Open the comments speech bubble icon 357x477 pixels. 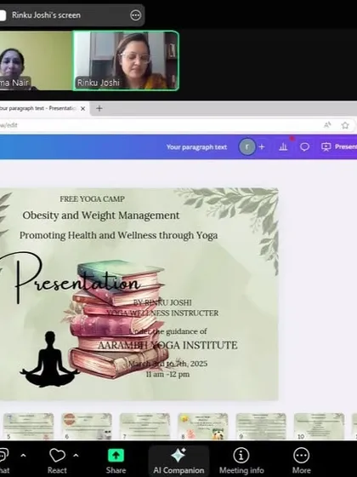tap(304, 147)
